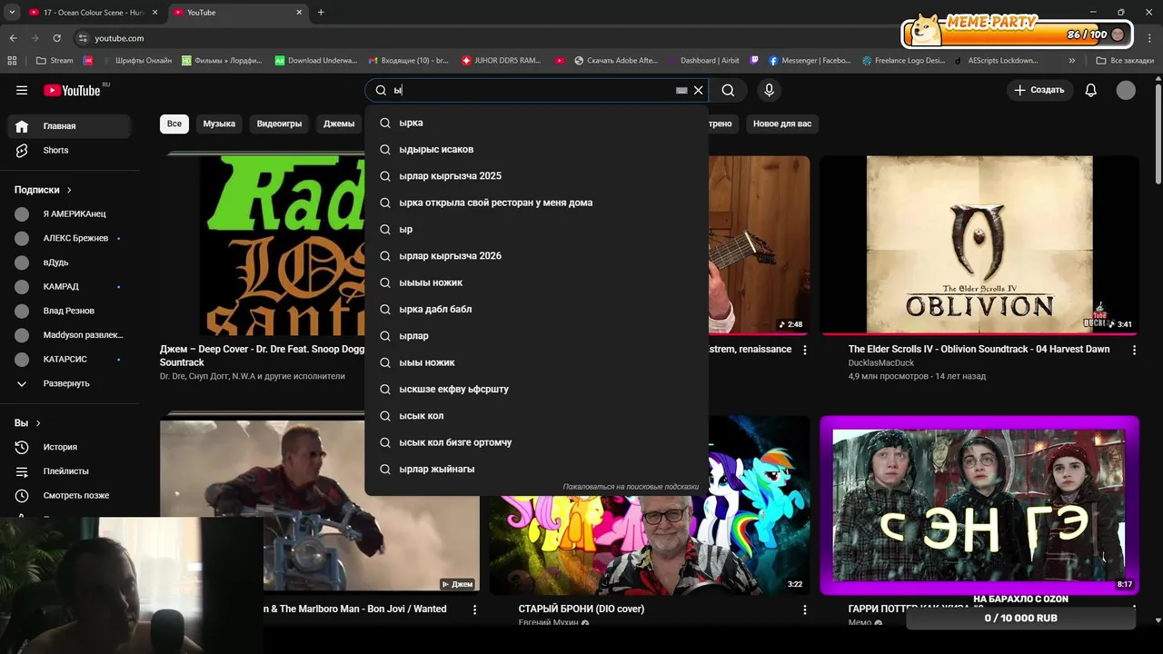Open the on-screen keyboard icon in search
Viewport: 1163px width, 654px height.
coord(681,90)
